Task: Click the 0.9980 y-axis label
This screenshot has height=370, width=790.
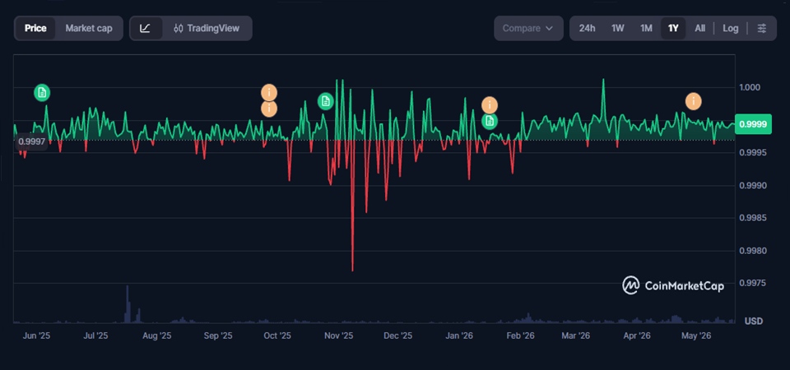Action: tap(751, 251)
